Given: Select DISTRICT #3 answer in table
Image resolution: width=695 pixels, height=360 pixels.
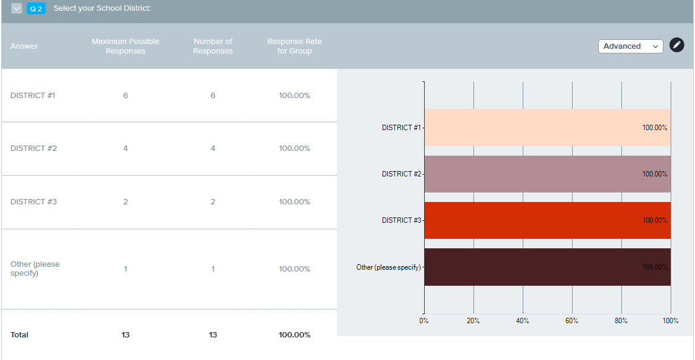Looking at the screenshot, I should 34,202.
